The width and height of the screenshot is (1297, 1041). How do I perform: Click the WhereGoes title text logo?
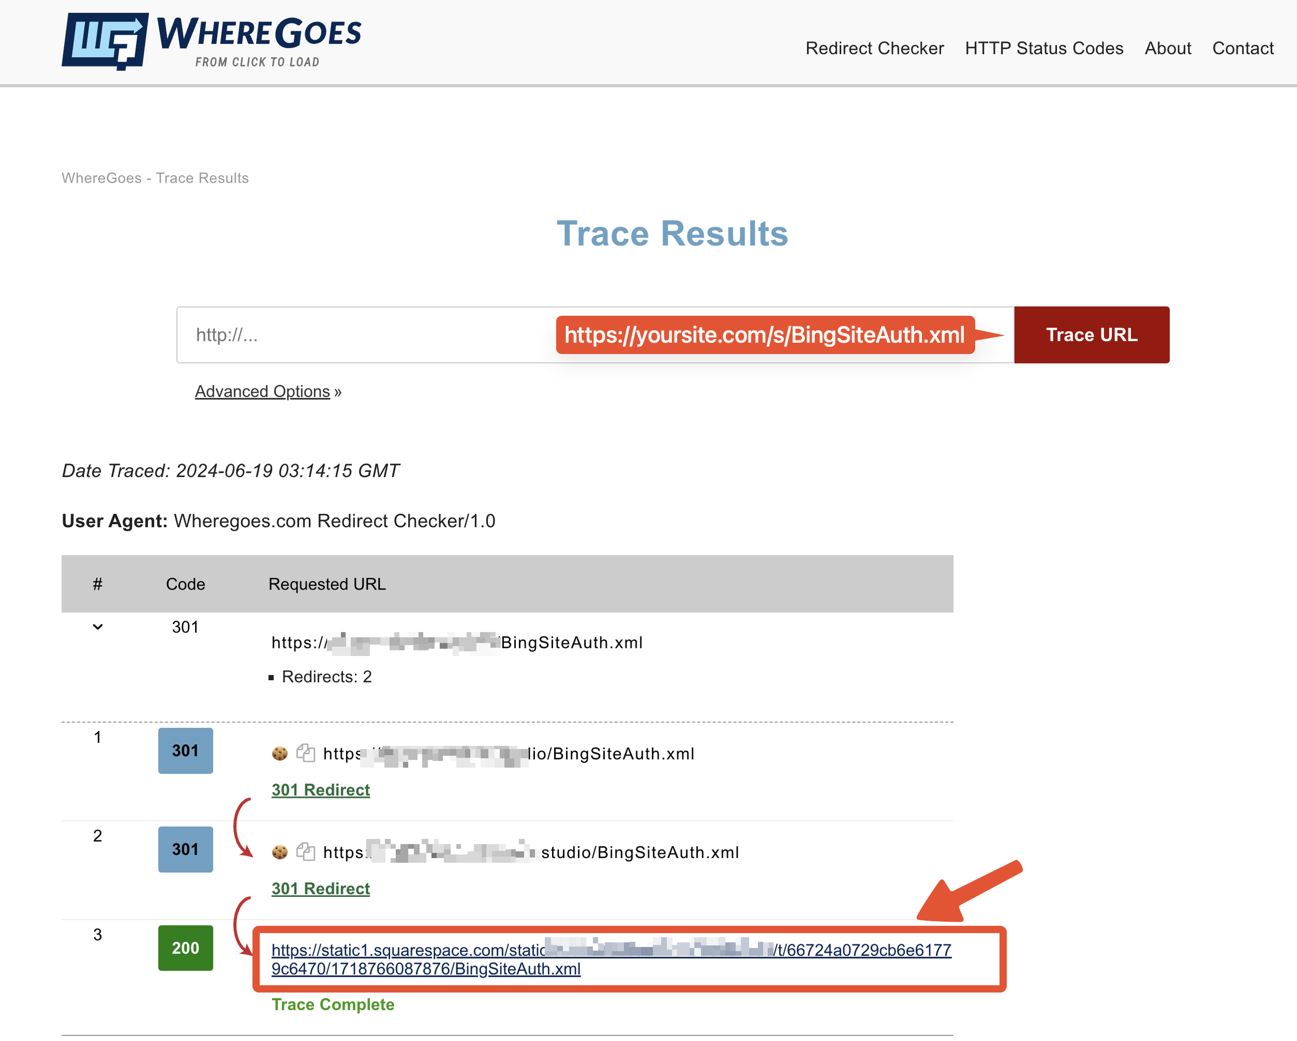point(259,33)
